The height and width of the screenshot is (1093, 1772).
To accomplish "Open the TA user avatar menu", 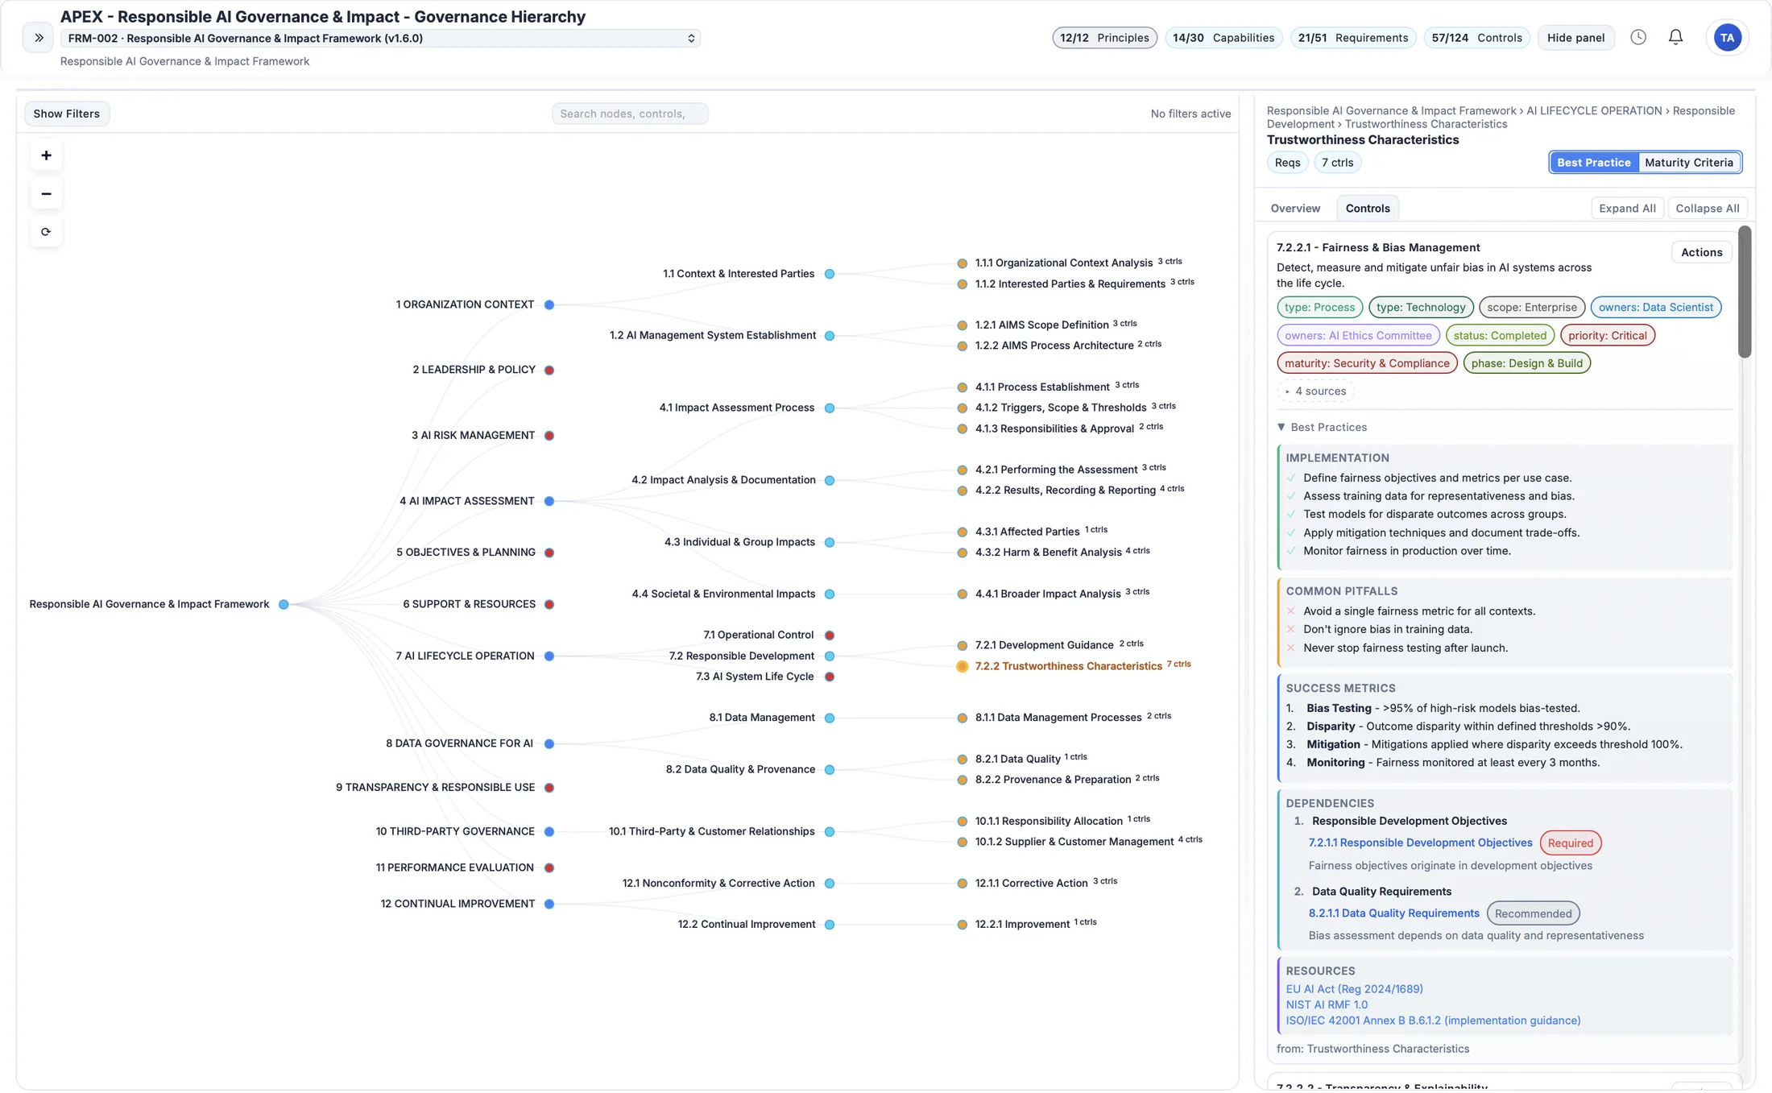I will (x=1727, y=38).
